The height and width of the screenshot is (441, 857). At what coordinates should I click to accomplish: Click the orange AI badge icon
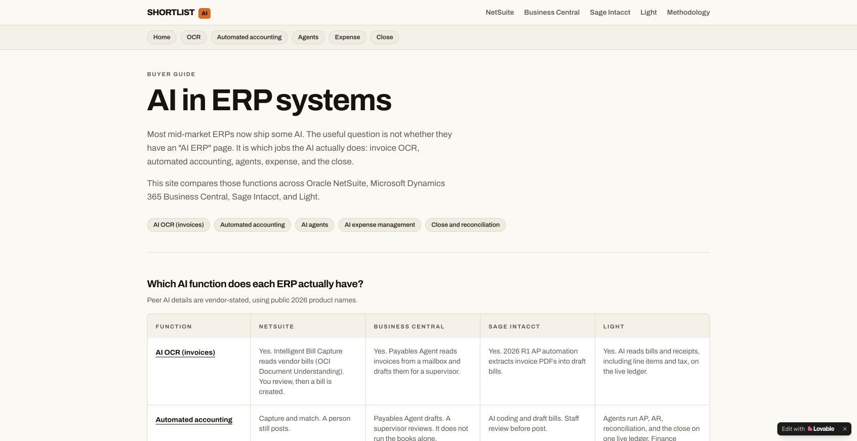pyautogui.click(x=205, y=13)
